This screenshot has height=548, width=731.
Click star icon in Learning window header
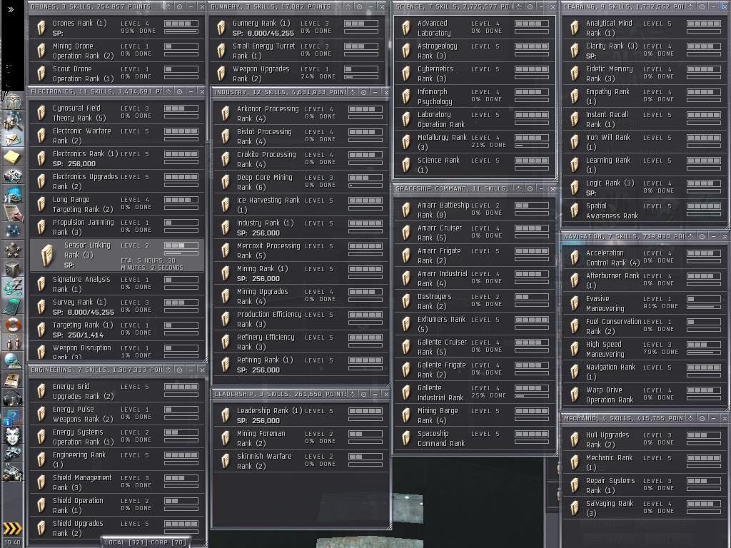coord(691,6)
